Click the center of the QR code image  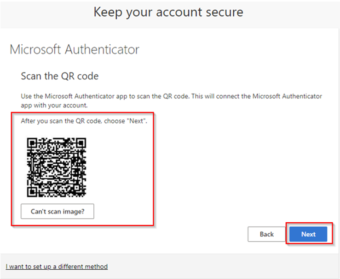pos(57,166)
